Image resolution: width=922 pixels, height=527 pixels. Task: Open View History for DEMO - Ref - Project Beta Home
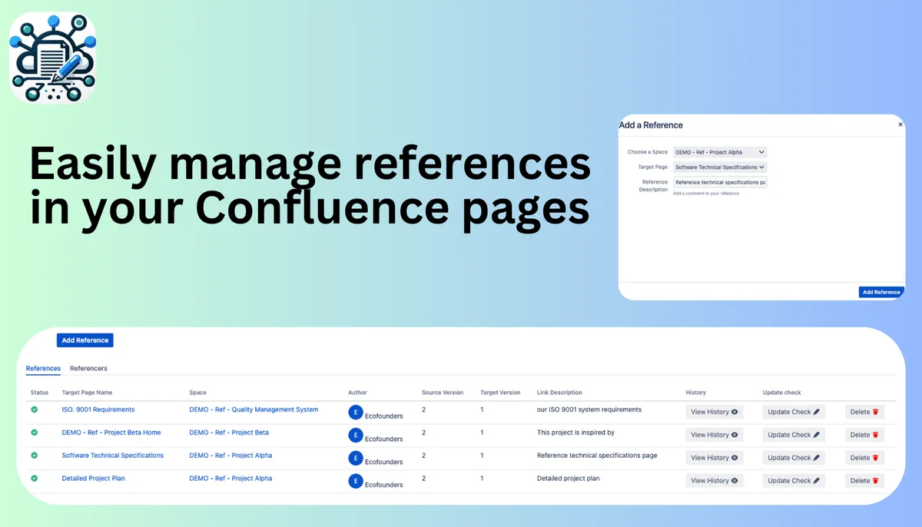[715, 435]
